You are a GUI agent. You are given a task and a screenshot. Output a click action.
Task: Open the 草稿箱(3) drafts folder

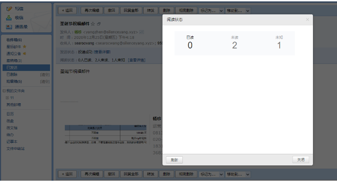pyautogui.click(x=14, y=61)
